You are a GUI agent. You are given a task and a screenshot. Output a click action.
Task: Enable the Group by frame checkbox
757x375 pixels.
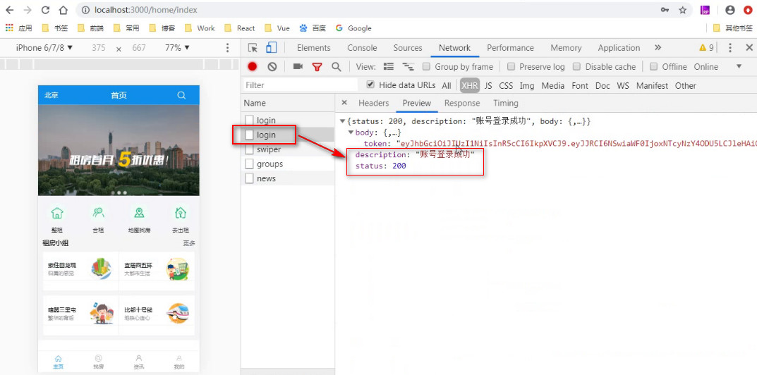point(426,66)
